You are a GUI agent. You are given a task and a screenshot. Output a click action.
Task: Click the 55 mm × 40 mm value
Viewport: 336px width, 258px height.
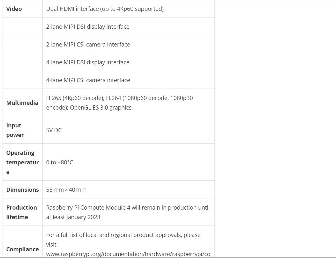[66, 190]
